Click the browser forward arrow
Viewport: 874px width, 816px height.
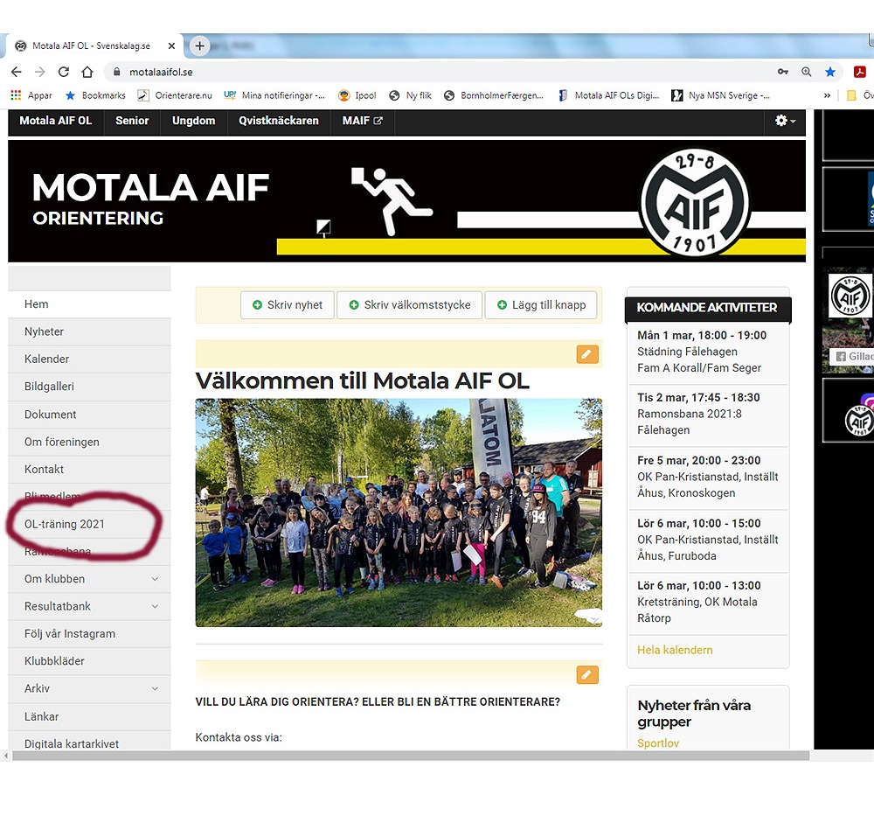pyautogui.click(x=39, y=72)
